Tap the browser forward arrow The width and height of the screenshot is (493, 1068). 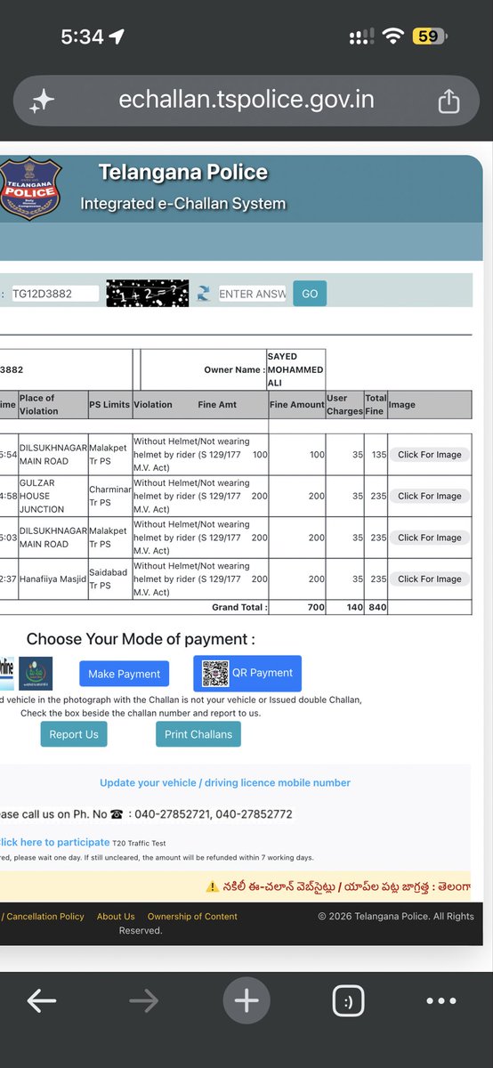point(143,1001)
